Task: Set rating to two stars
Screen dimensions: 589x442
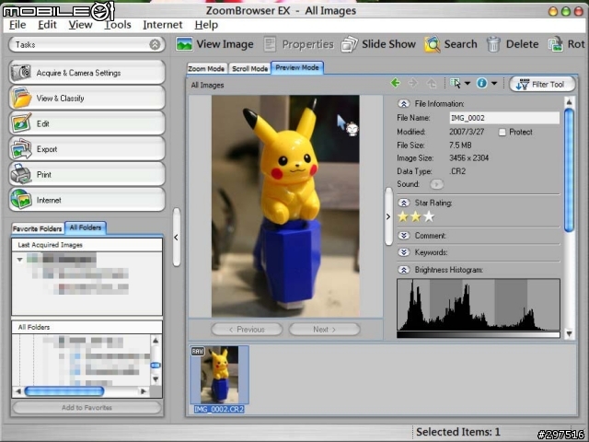Action: tap(416, 217)
